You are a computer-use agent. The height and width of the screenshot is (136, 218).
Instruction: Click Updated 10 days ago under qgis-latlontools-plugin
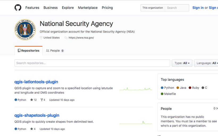click(x=62, y=100)
